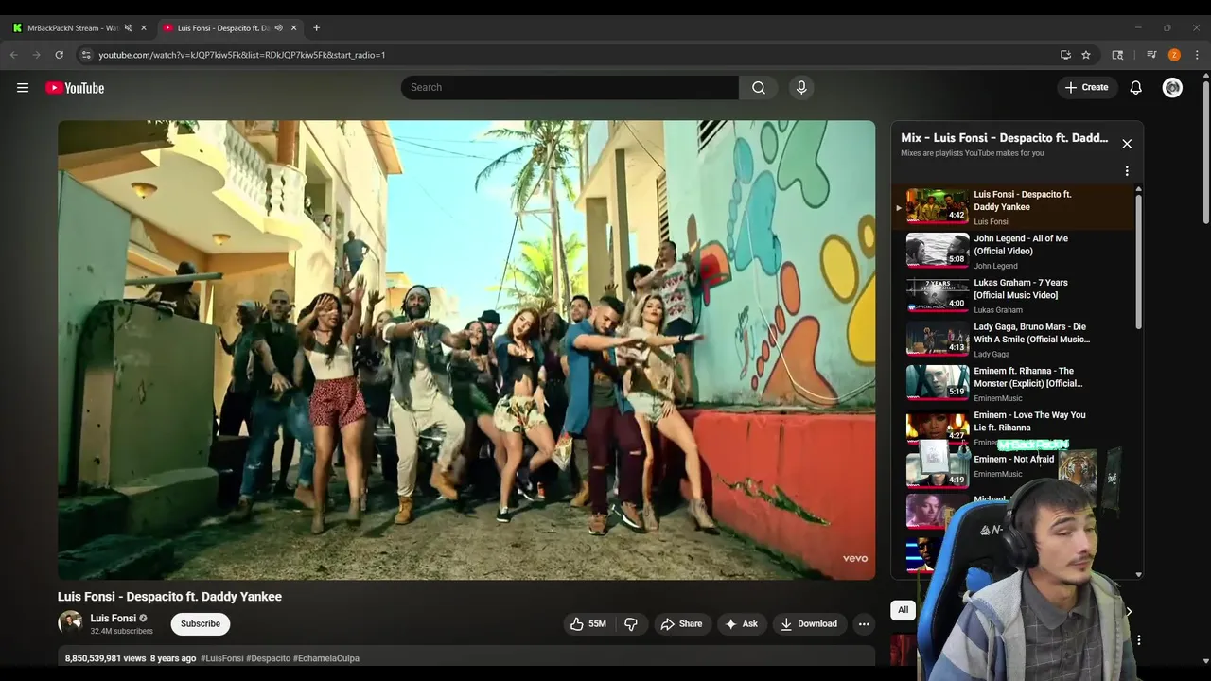This screenshot has width=1211, height=681.
Task: Focus the YouTube Search field
Action: click(x=570, y=87)
